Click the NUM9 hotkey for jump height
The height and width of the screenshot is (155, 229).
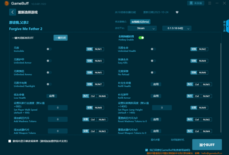(x=202, y=108)
